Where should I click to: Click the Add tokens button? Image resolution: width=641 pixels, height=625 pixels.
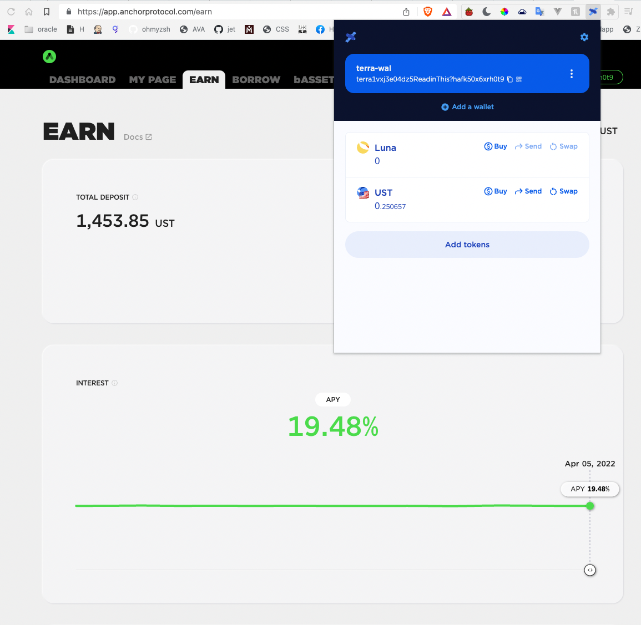click(x=467, y=244)
